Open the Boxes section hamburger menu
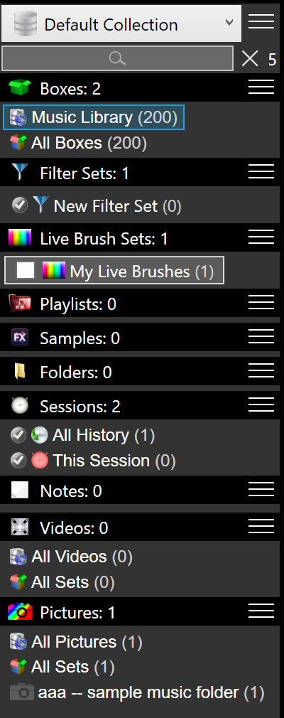The width and height of the screenshot is (284, 718). coord(261,87)
